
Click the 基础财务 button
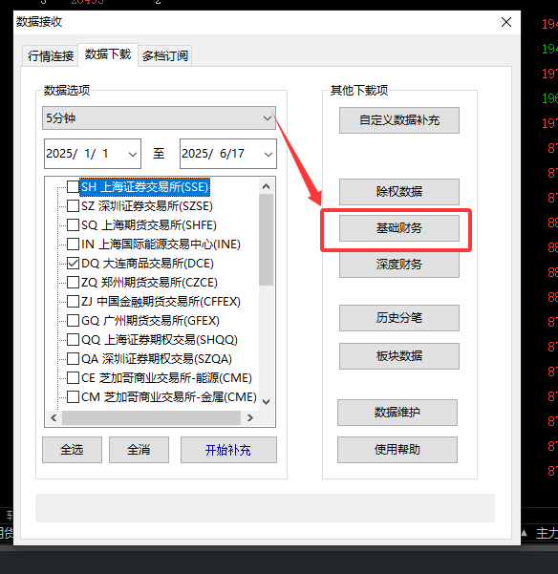tap(399, 228)
